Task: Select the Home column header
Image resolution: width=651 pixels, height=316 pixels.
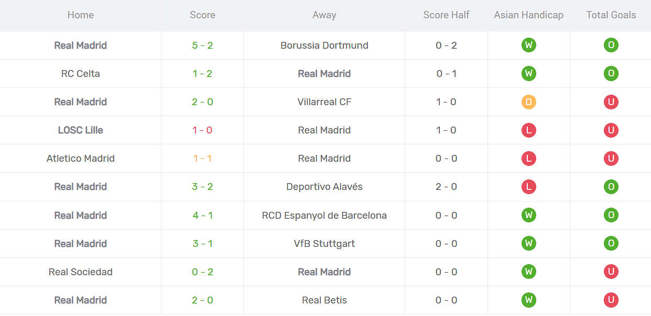Action: pos(80,15)
